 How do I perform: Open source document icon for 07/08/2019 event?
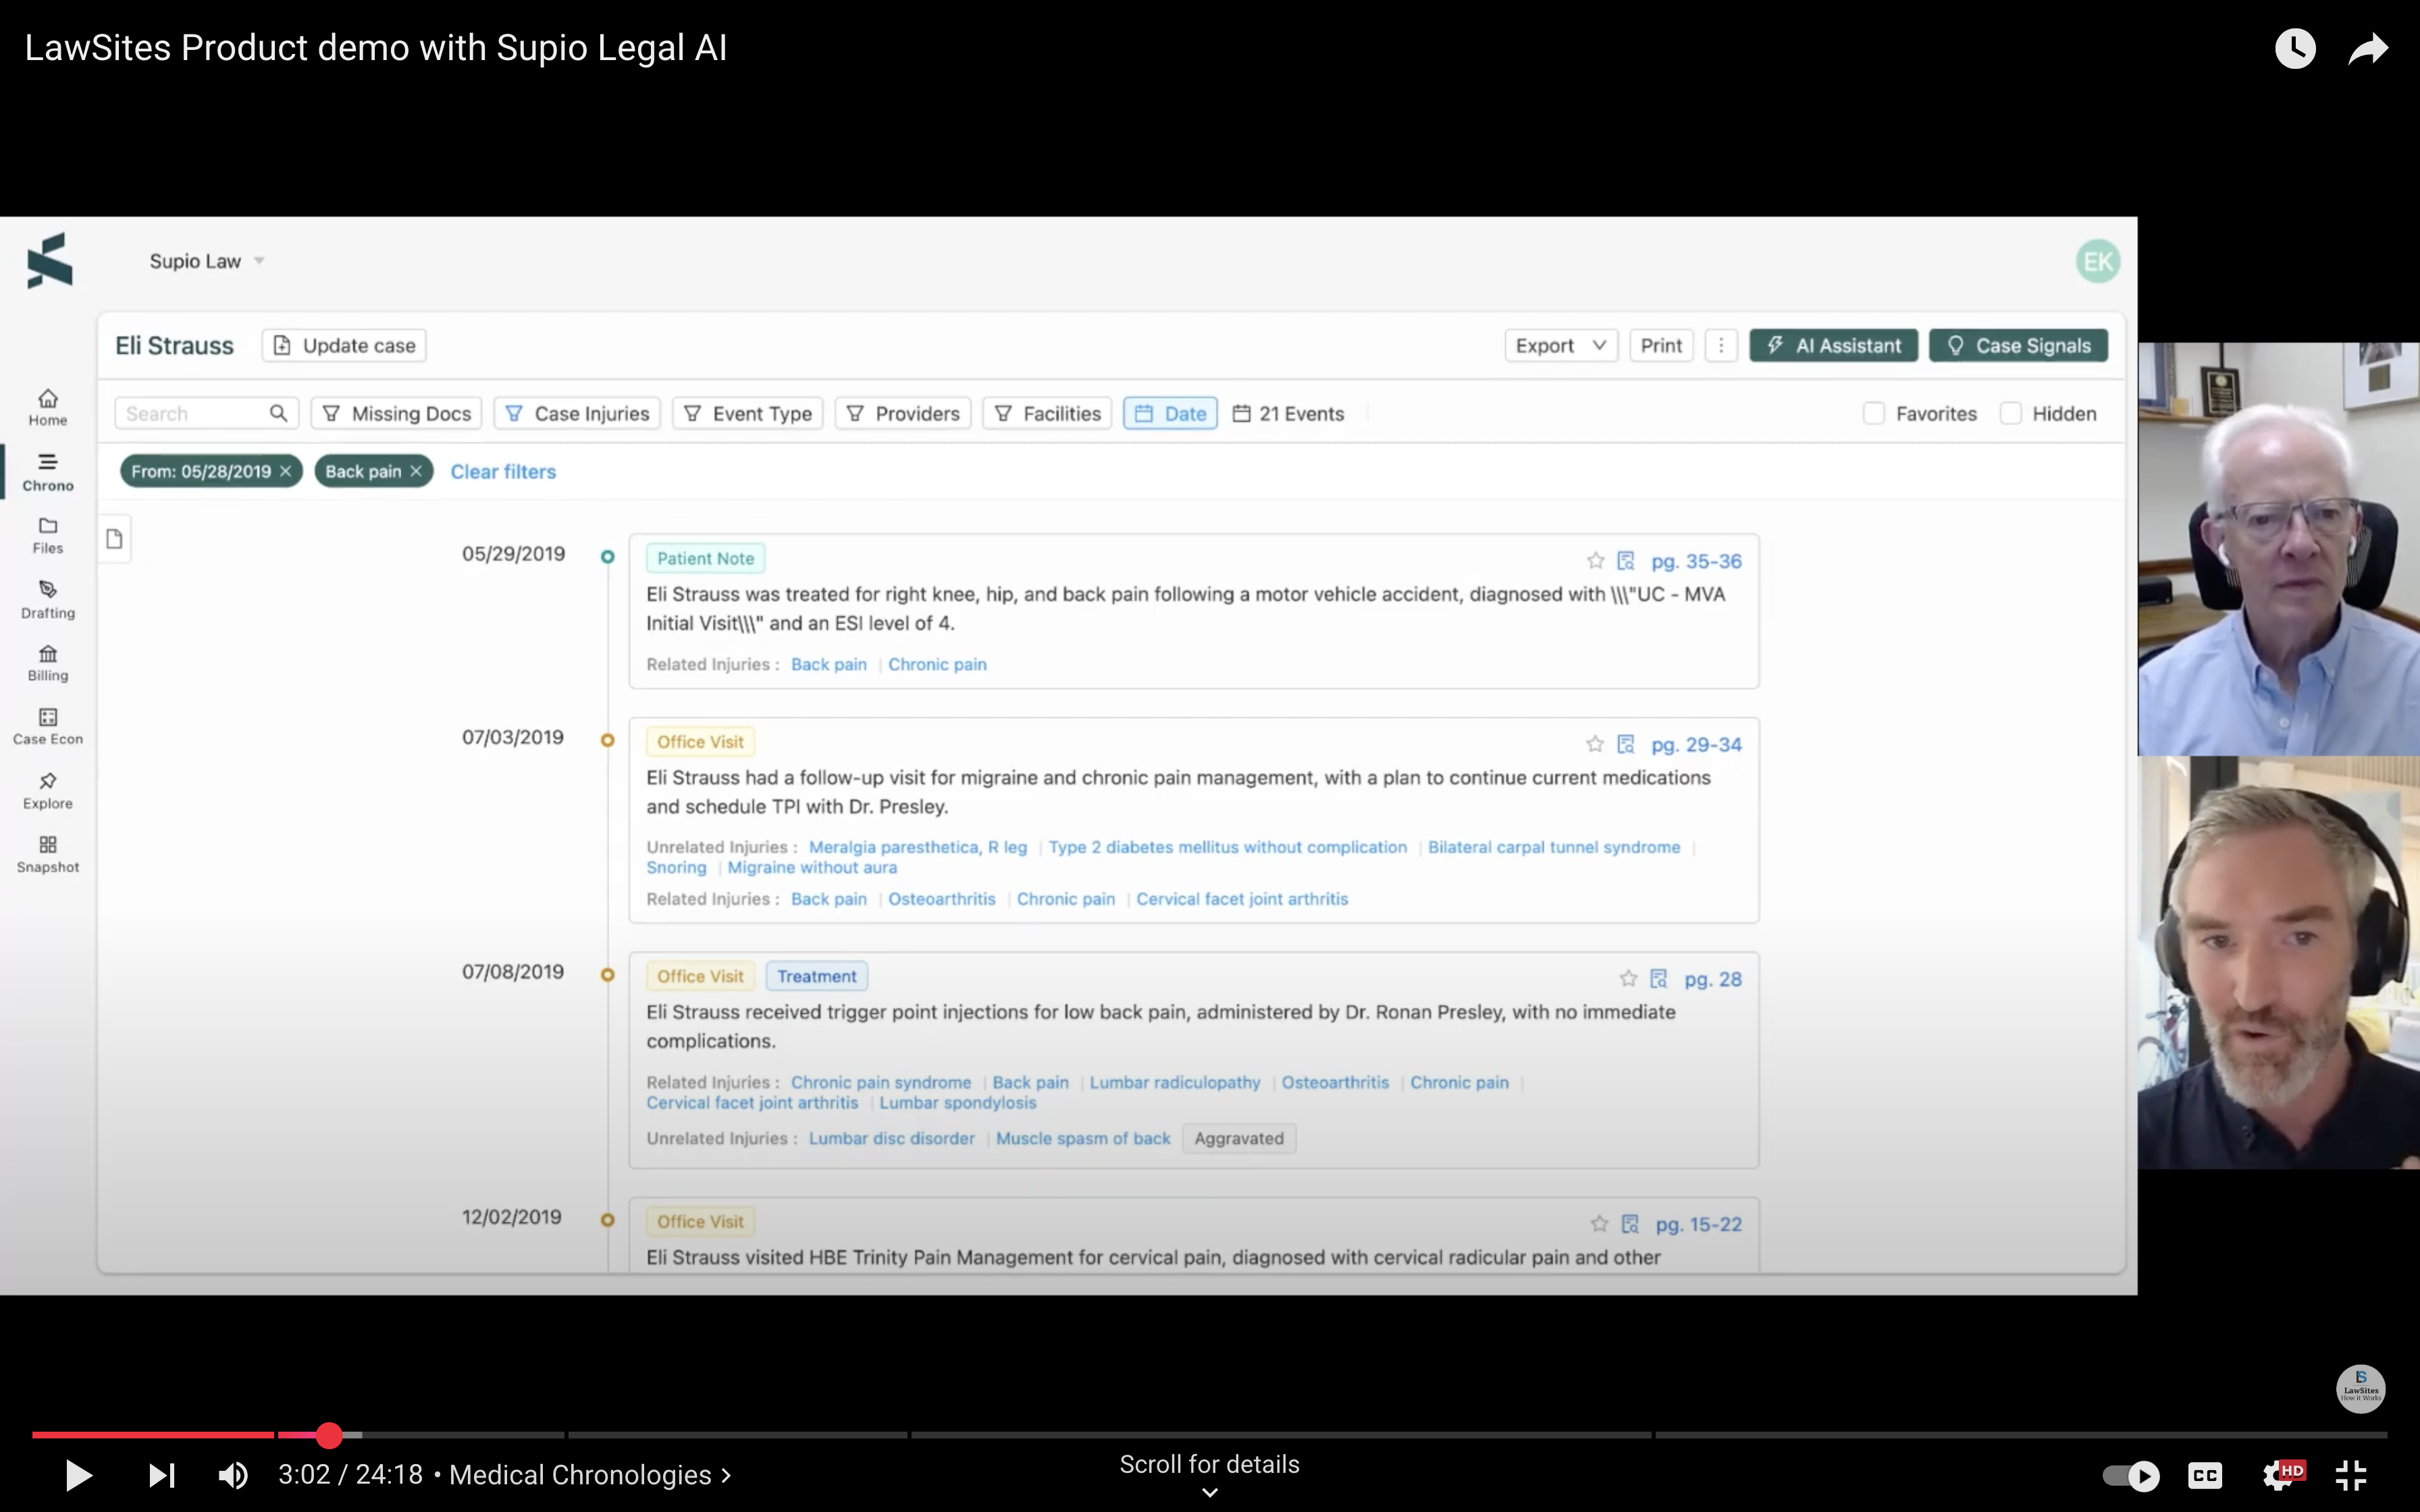click(x=1659, y=978)
